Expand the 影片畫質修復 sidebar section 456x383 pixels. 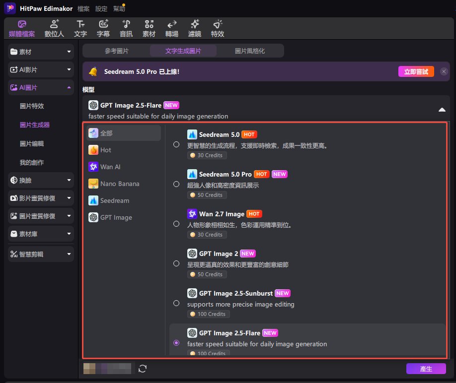tap(41, 198)
